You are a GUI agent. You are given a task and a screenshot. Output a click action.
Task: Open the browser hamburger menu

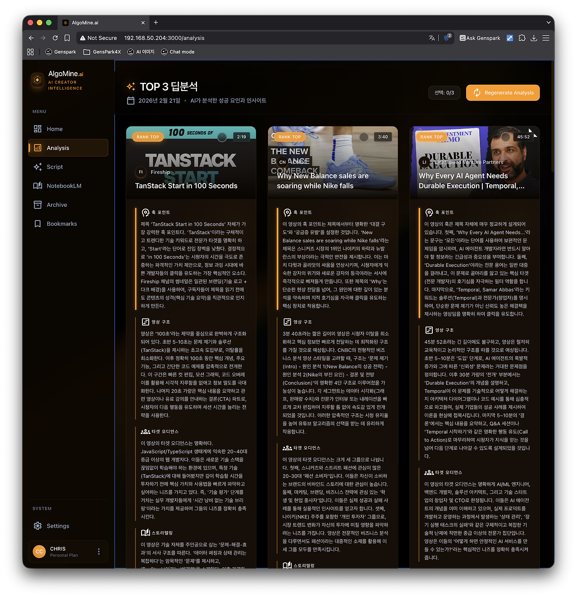click(x=546, y=38)
